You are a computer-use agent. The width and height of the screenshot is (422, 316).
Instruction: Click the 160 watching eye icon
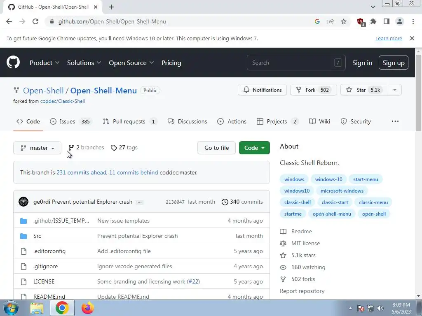click(x=283, y=267)
